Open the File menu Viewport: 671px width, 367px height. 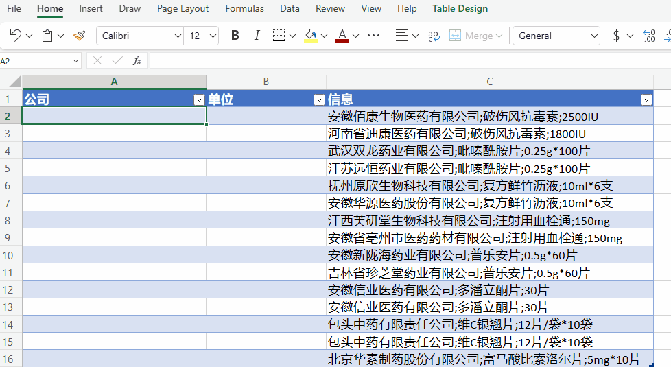[14, 8]
